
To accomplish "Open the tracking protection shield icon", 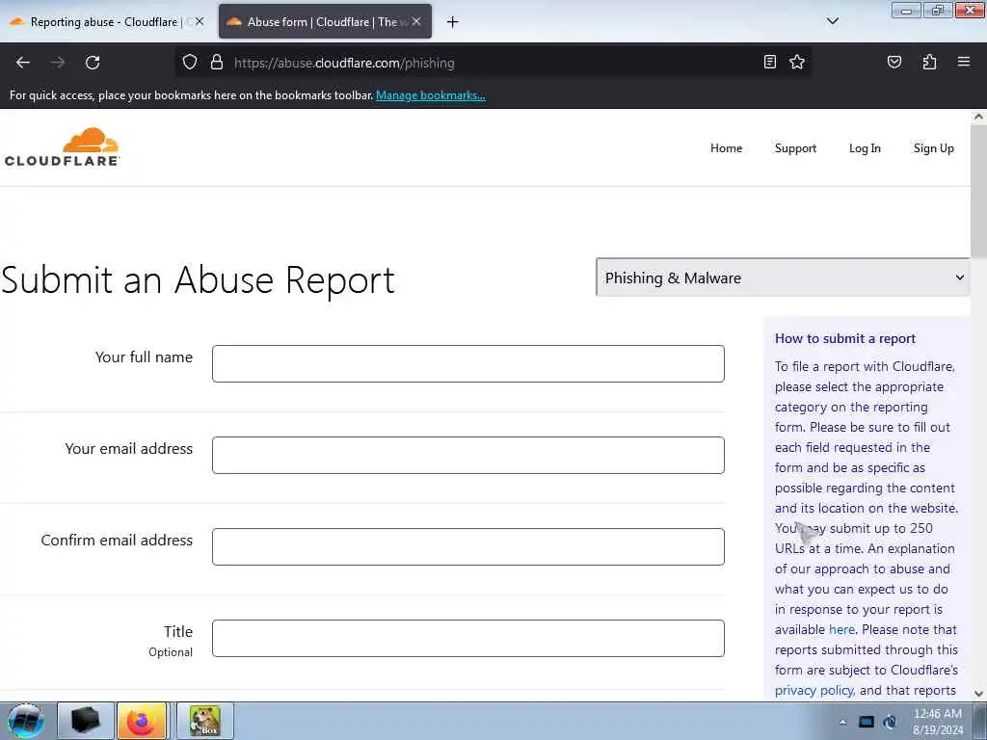I will coord(190,63).
